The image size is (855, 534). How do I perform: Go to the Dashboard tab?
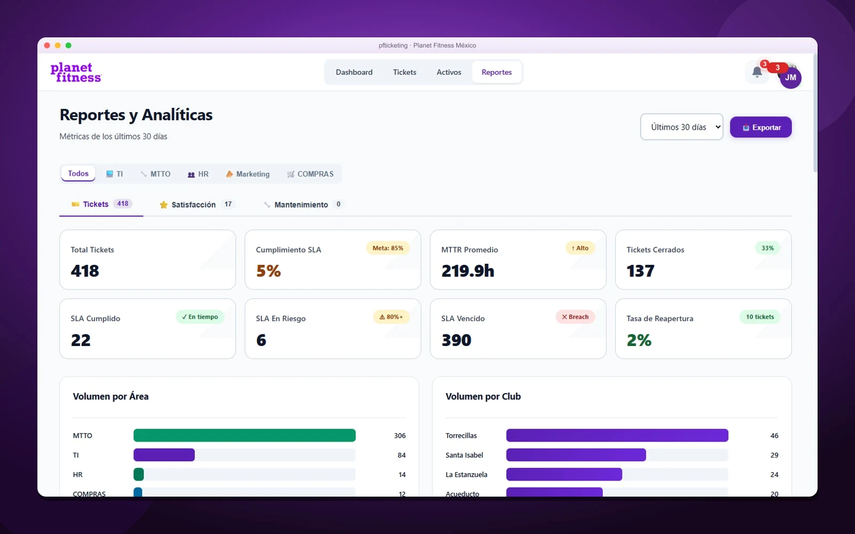(354, 72)
